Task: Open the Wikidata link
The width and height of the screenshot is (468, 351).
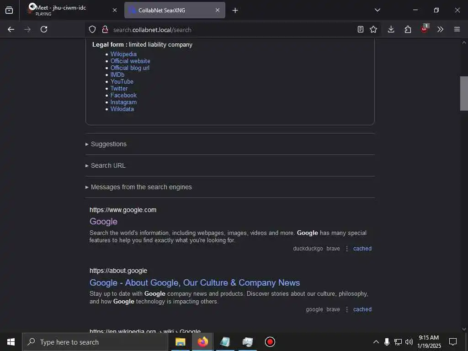Action: tap(122, 109)
